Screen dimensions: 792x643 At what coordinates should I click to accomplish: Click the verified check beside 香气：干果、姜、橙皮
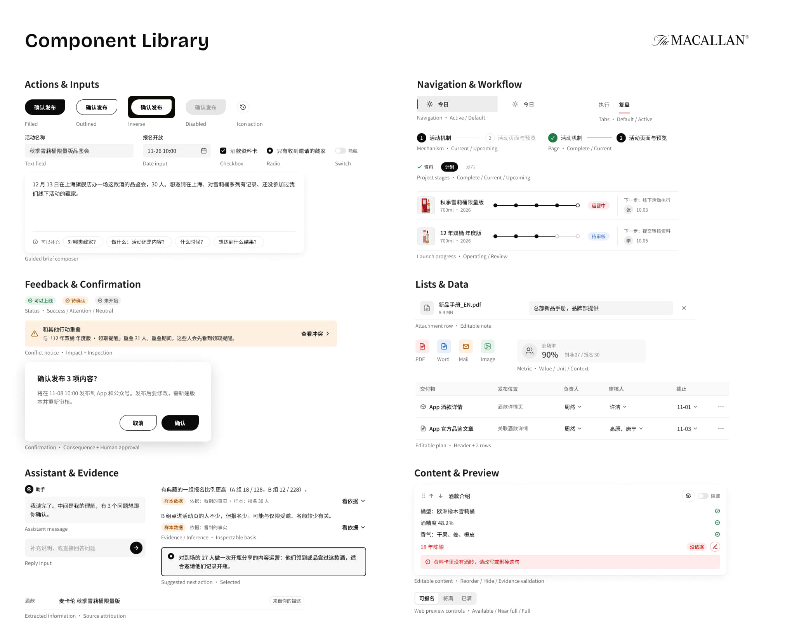717,534
